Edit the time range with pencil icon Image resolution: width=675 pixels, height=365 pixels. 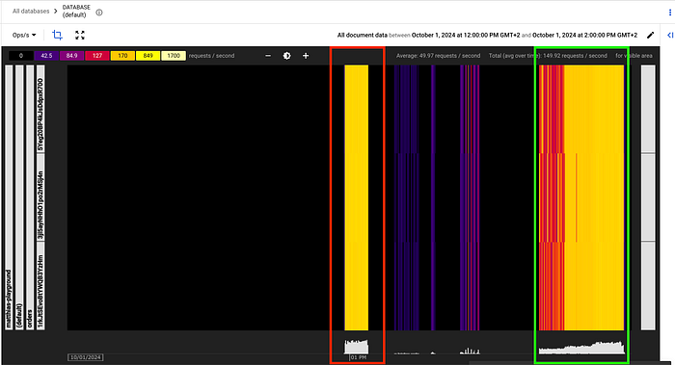(650, 35)
